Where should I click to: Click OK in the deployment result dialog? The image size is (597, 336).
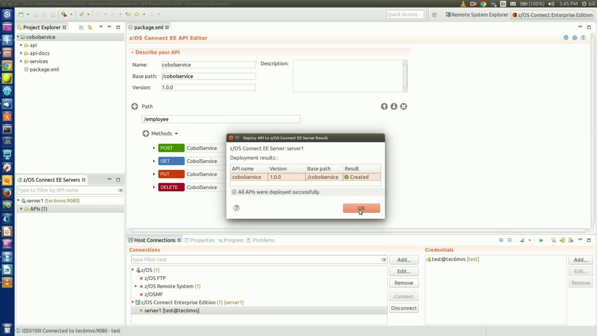click(361, 208)
